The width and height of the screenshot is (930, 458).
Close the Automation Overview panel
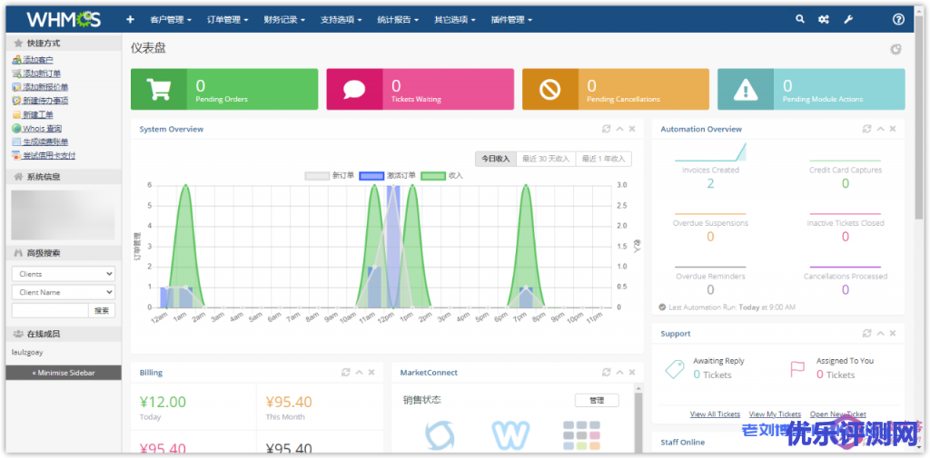893,129
